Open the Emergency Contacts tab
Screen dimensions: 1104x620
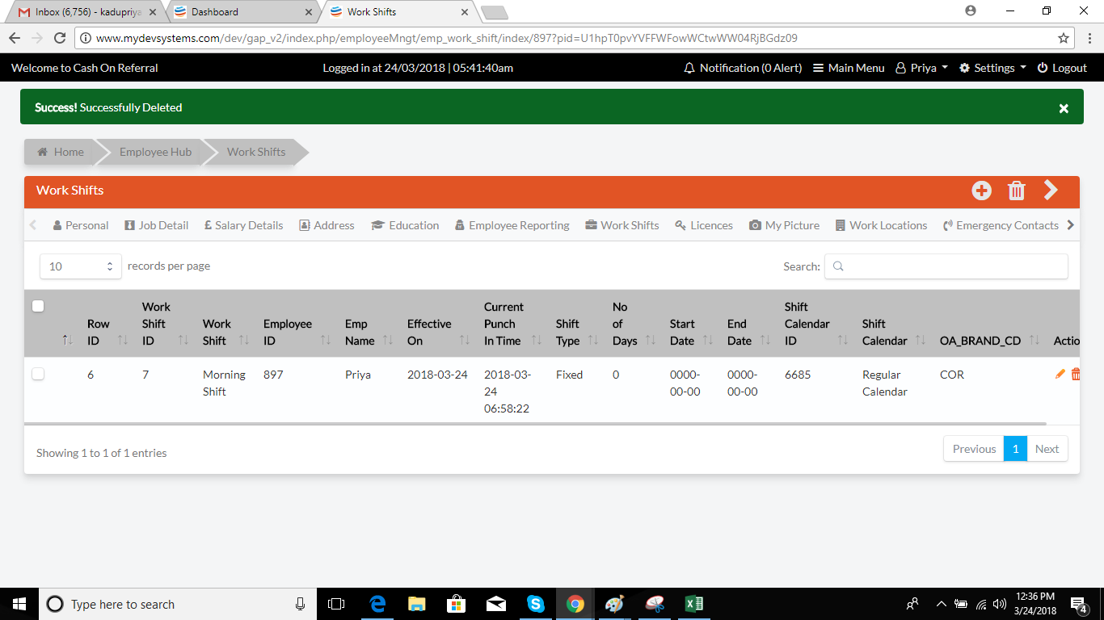1001,225
